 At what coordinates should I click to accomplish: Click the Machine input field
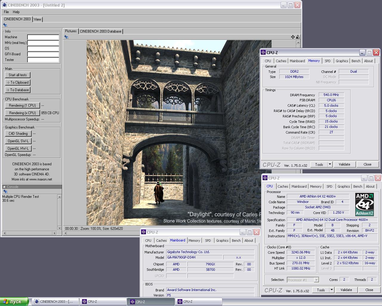[43, 37]
